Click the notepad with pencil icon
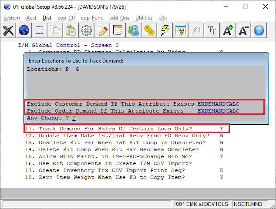276x209 pixels. click(102, 30)
